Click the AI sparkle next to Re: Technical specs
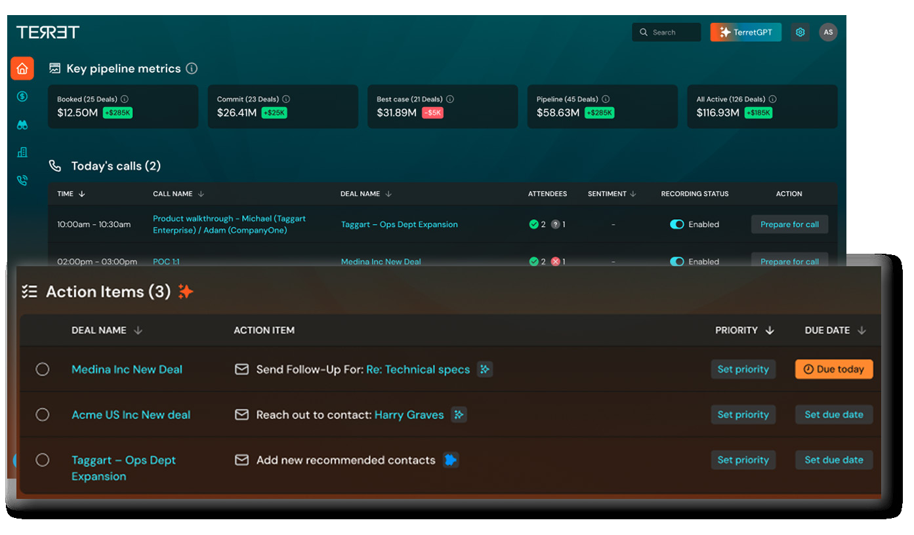914x535 pixels. click(x=485, y=369)
